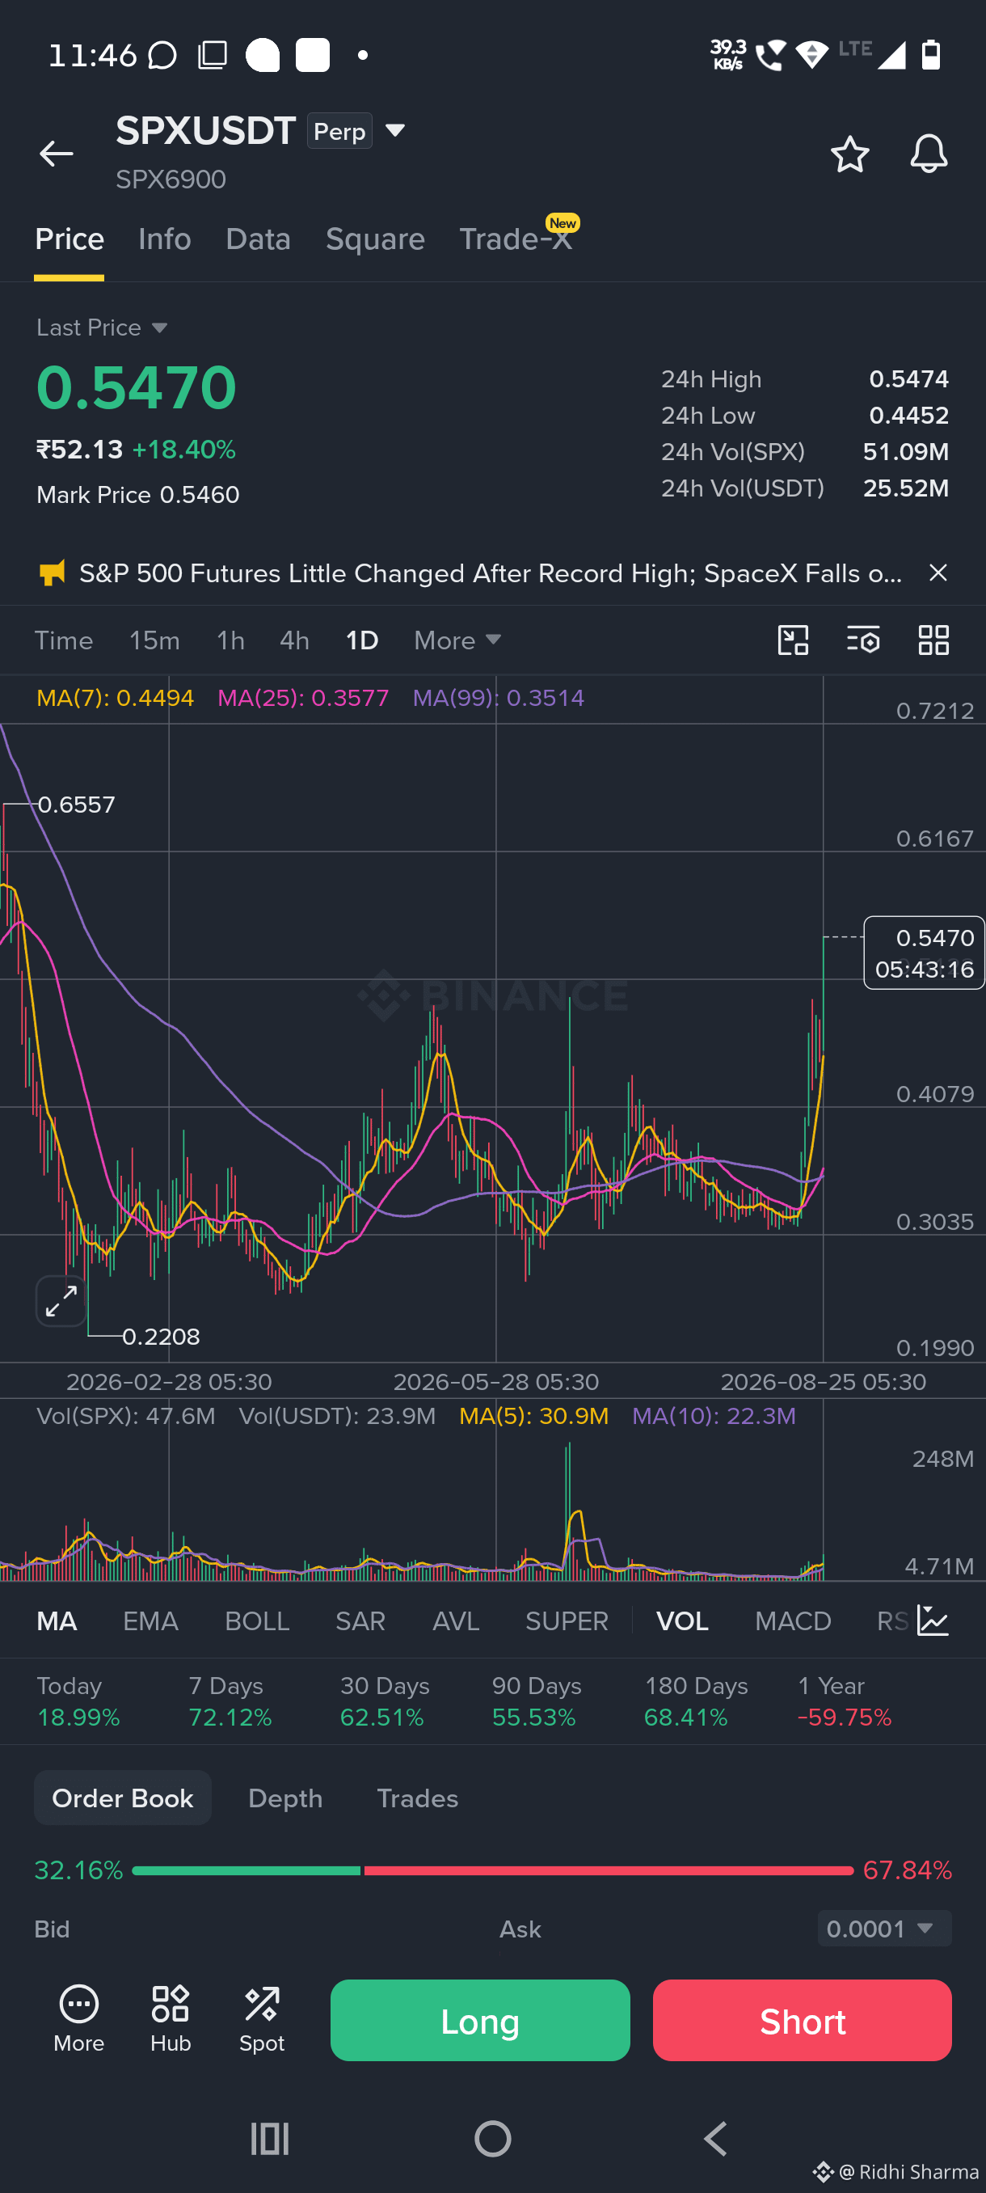Click the 0.6557 high marker on chart
The image size is (986, 2193).
coord(76,805)
